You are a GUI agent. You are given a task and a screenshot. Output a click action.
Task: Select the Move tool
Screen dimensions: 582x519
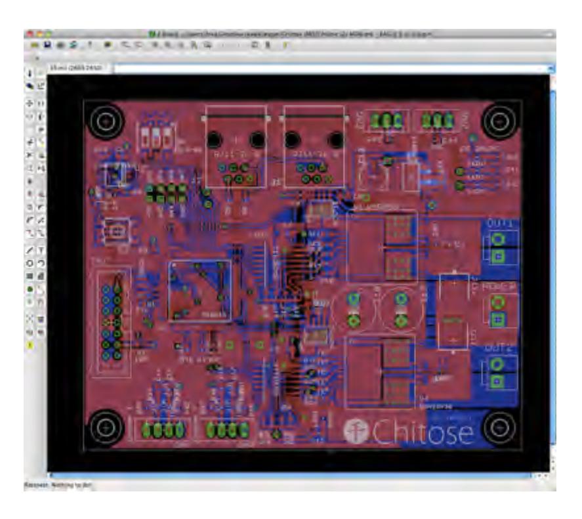click(30, 103)
